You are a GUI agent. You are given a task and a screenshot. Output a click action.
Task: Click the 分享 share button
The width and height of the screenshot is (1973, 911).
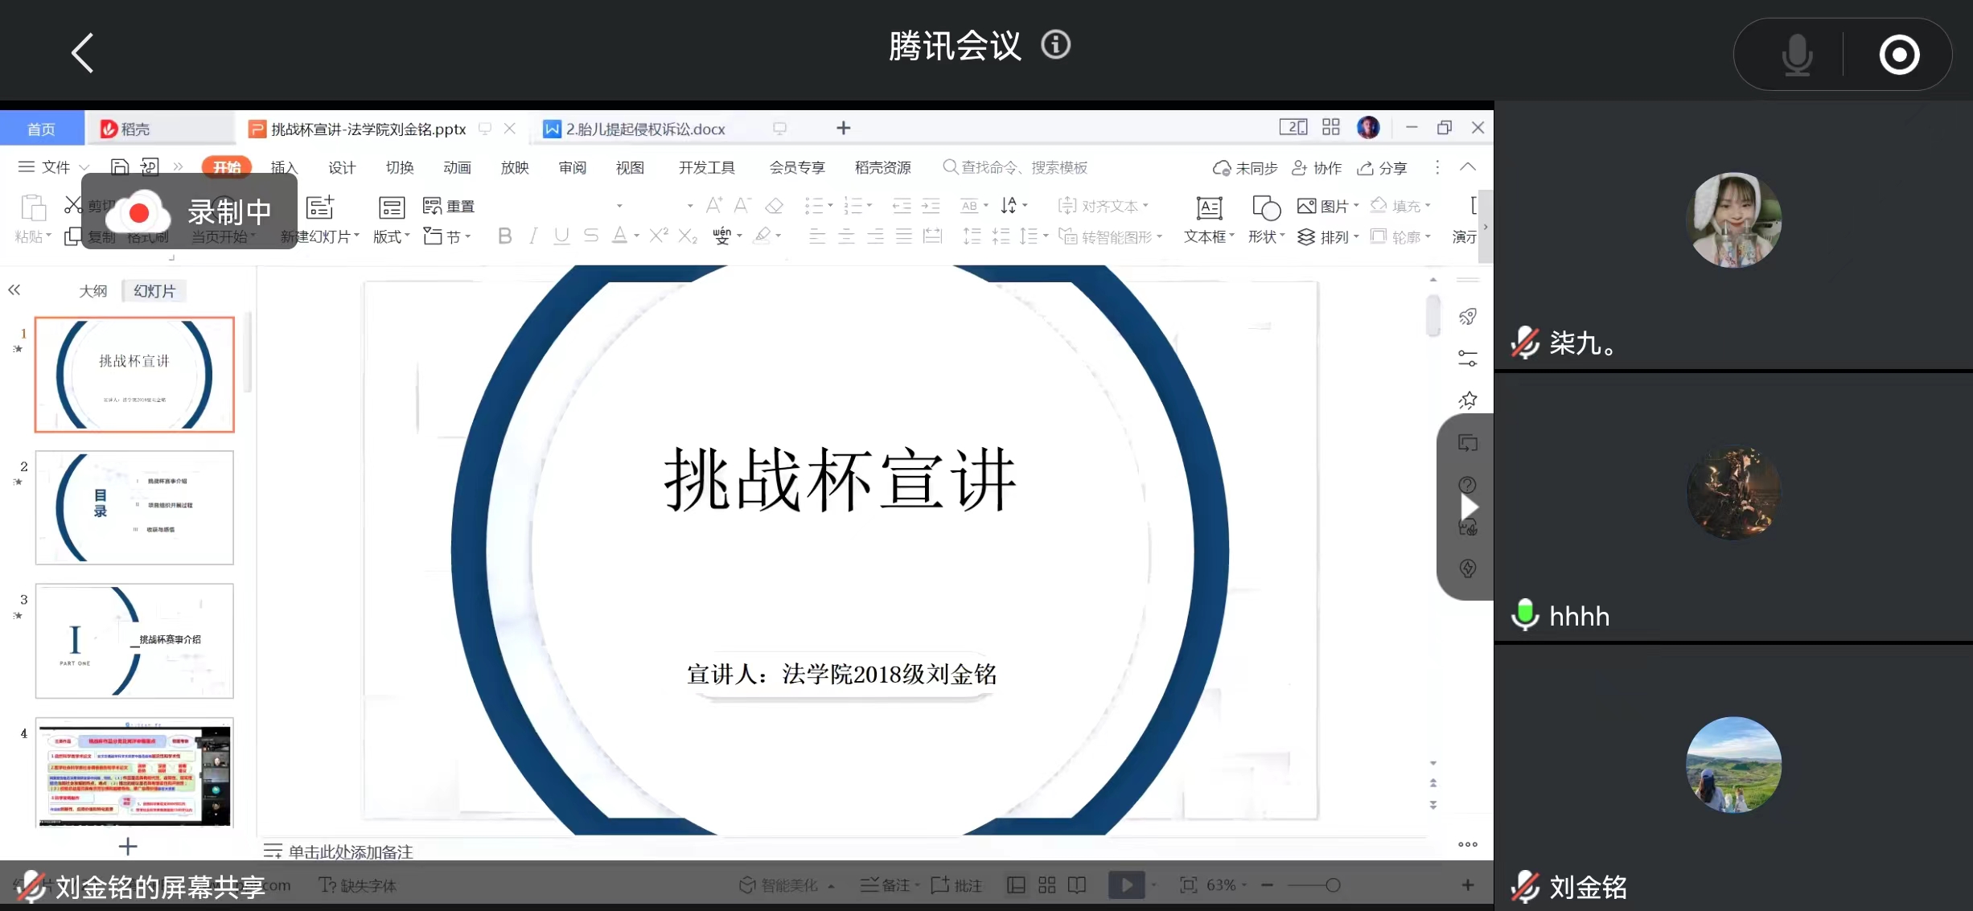pyautogui.click(x=1382, y=167)
